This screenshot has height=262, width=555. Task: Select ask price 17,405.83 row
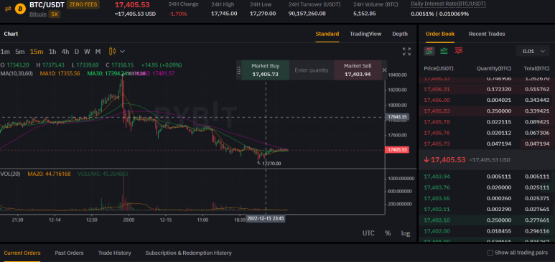click(x=487, y=111)
